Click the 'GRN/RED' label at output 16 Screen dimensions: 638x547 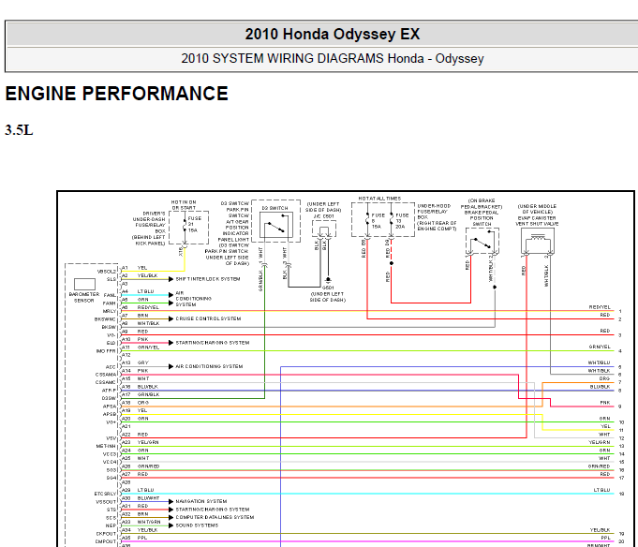600,466
